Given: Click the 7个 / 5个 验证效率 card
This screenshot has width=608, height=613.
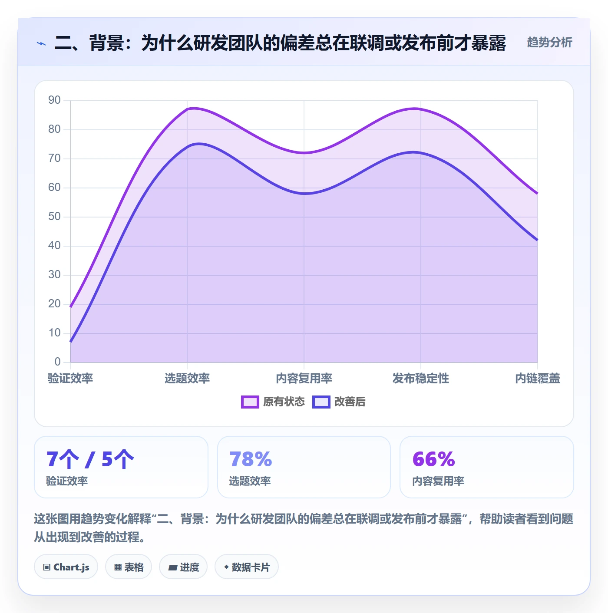Looking at the screenshot, I should 121,467.
